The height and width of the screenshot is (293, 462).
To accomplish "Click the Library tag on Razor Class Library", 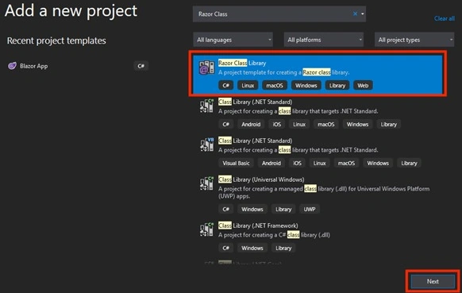I will click(x=337, y=86).
